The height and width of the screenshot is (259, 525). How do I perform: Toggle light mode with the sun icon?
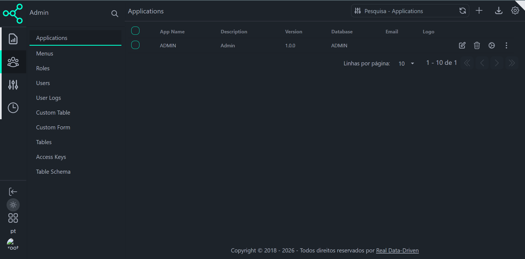(x=13, y=205)
